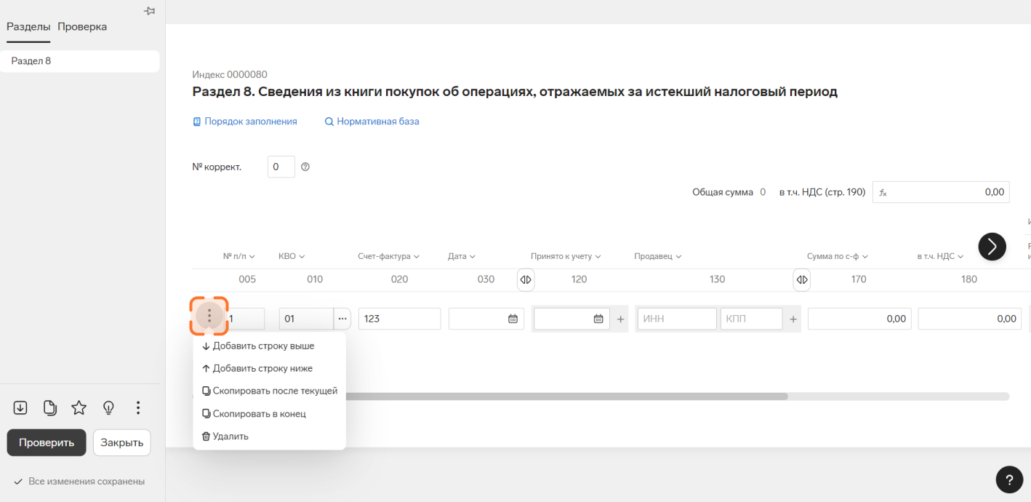Choose Скопировать после текущей
The height and width of the screenshot is (502, 1031).
pos(269,391)
